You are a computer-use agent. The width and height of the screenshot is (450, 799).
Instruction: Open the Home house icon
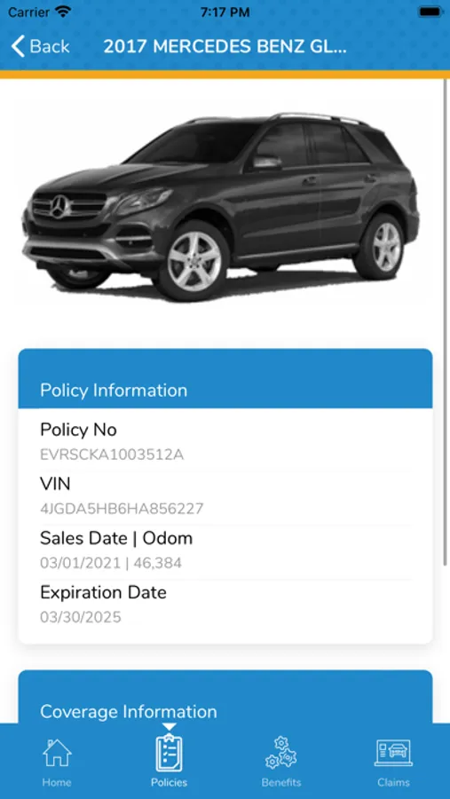[x=57, y=753]
